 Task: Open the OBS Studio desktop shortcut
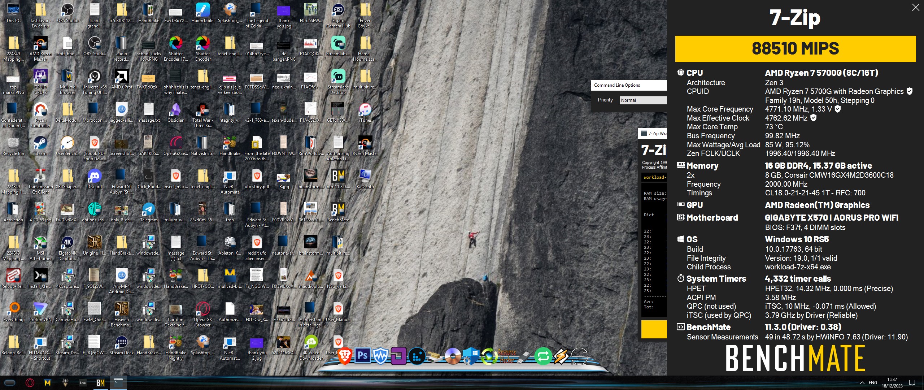(x=67, y=13)
